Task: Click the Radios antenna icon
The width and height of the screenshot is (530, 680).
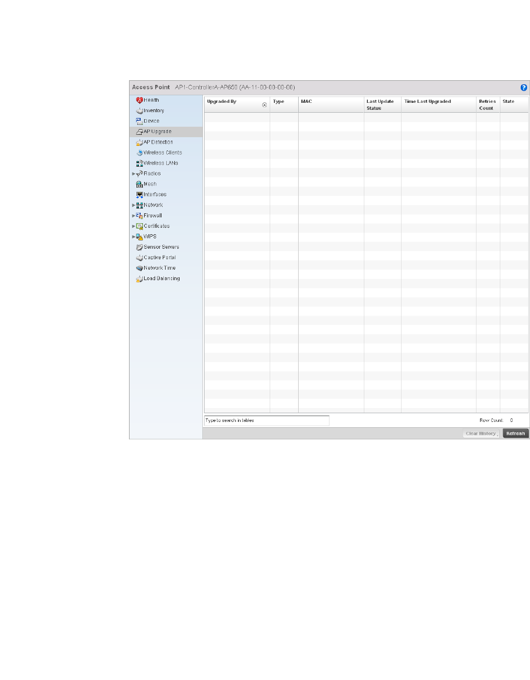Action: point(139,174)
